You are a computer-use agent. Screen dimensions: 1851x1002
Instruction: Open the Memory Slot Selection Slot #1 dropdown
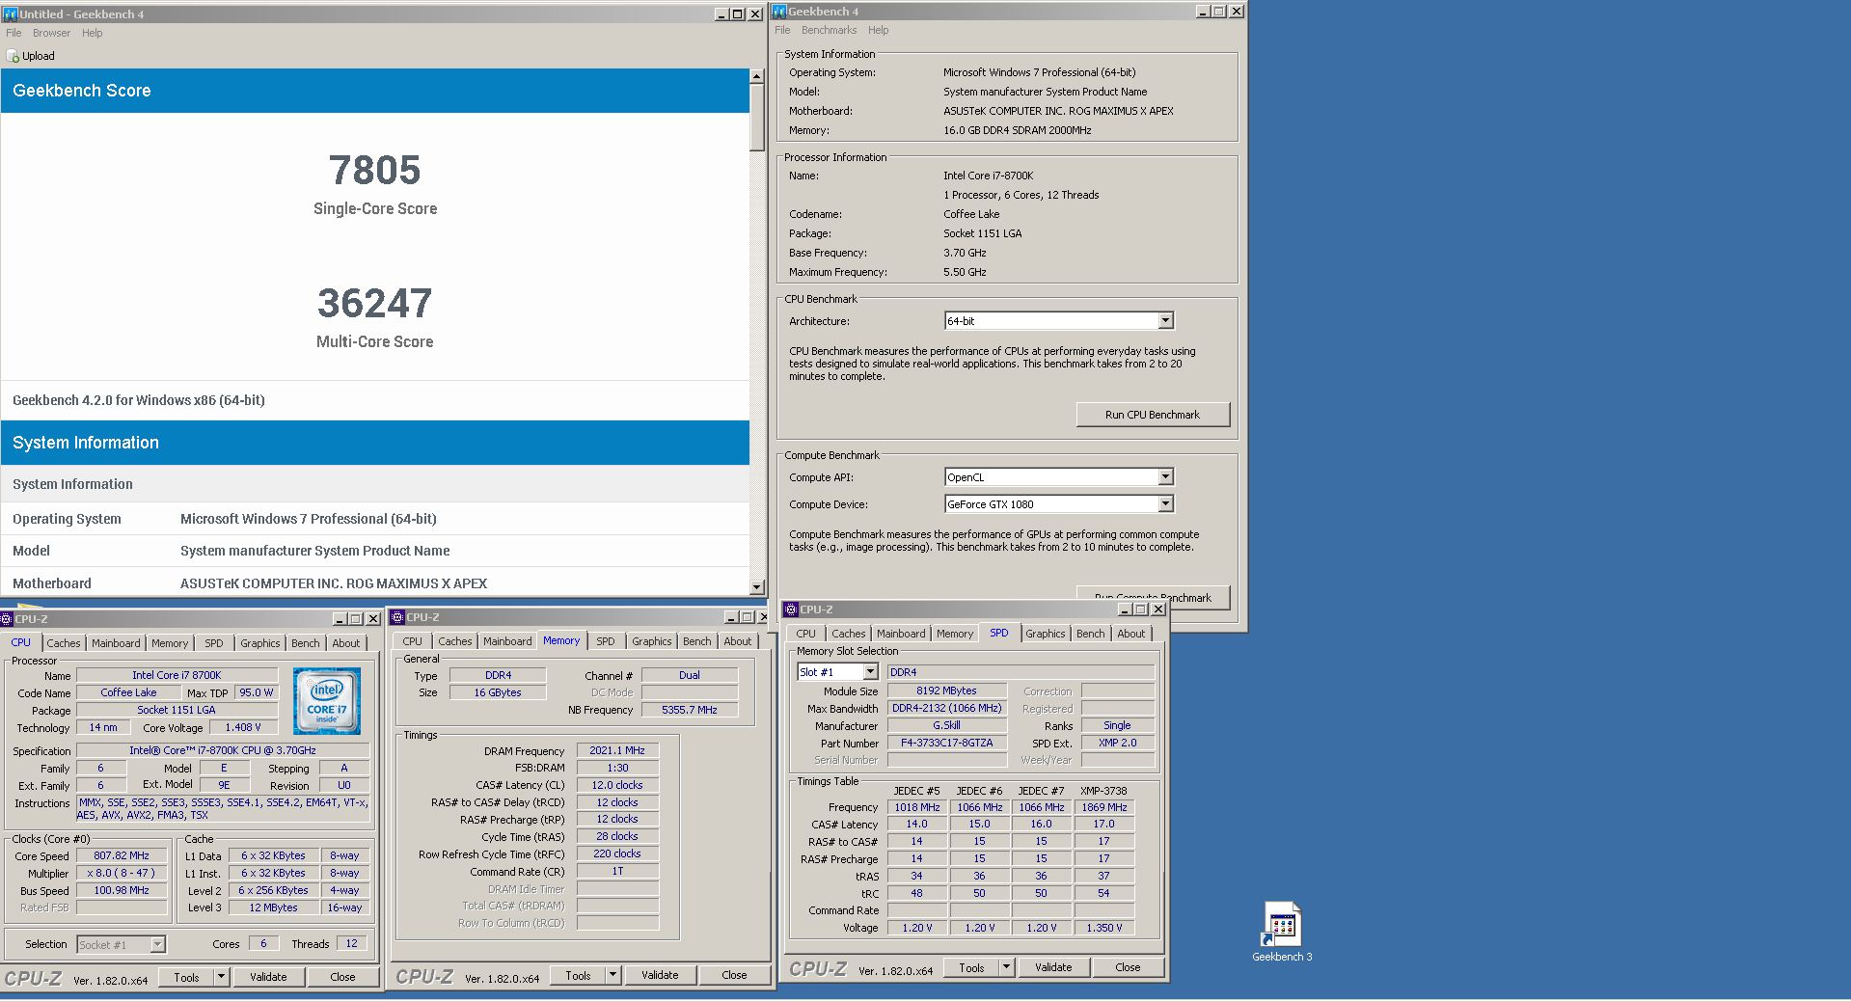point(870,672)
